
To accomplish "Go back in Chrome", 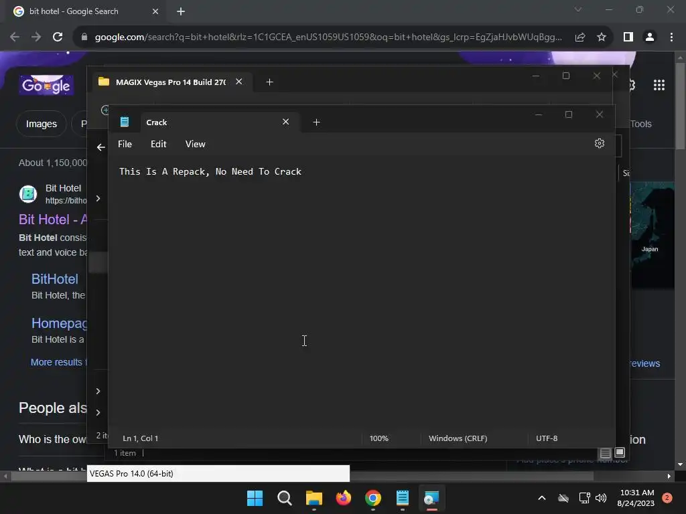I will 15,37.
